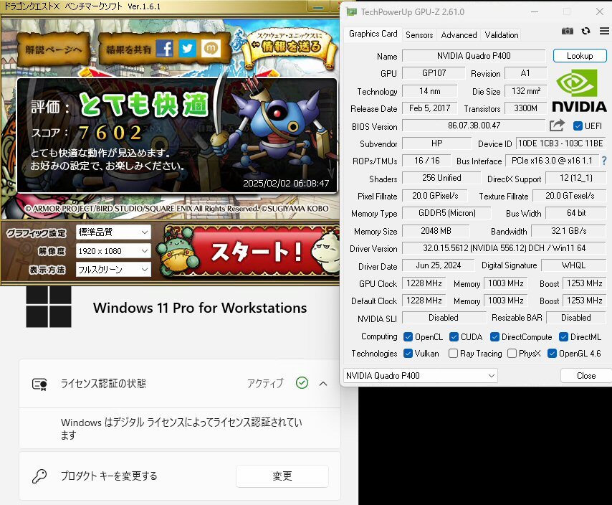
Task: Click the Digital Signature WHQL value
Action: coord(573,265)
